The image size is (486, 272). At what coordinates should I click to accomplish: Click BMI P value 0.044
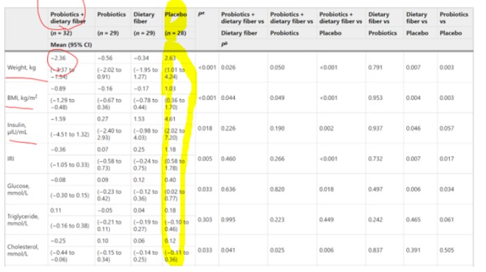[228, 98]
